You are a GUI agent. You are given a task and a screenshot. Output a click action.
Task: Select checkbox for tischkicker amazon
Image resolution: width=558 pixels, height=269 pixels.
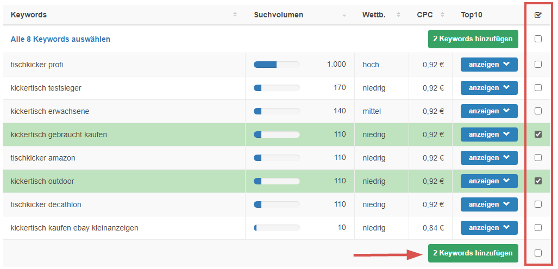pos(538,157)
